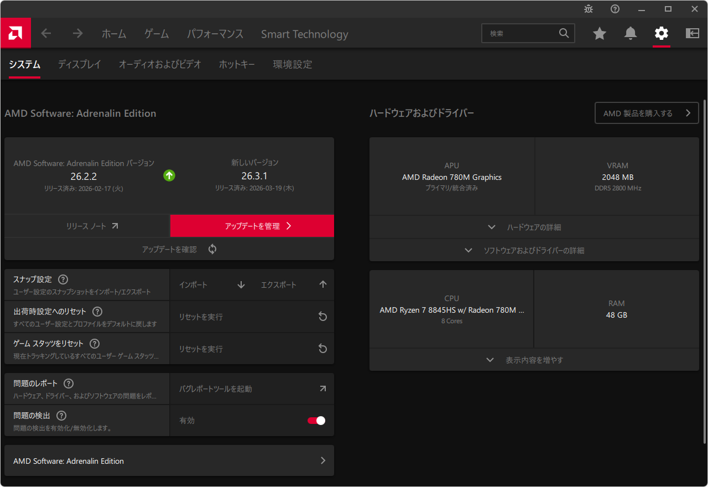The width and height of the screenshot is (708, 487).
Task: Click the settings gear icon
Action: click(662, 34)
